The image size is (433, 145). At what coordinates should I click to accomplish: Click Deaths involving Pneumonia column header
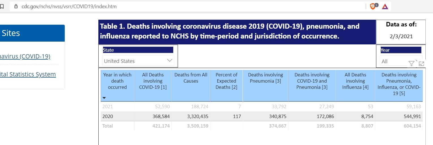265,78
